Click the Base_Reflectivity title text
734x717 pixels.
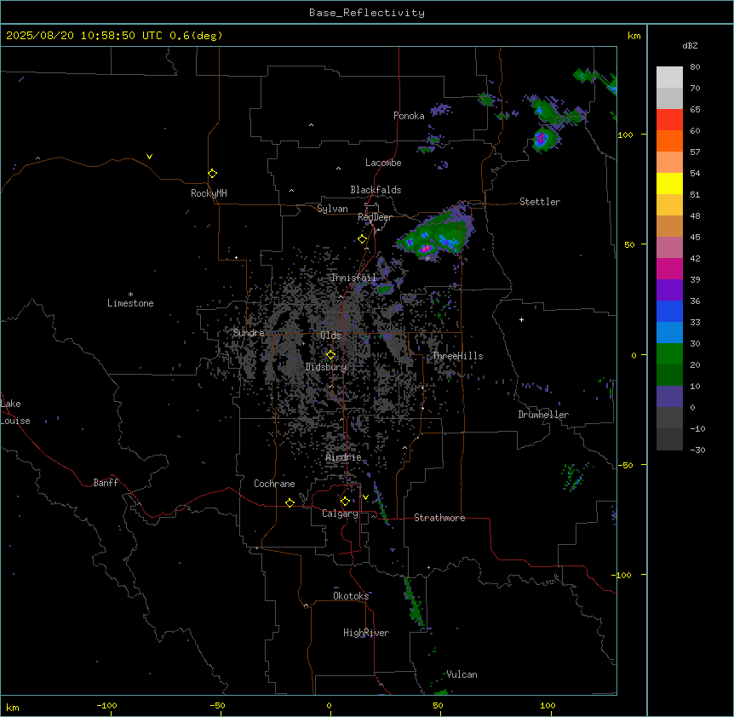[x=367, y=13]
